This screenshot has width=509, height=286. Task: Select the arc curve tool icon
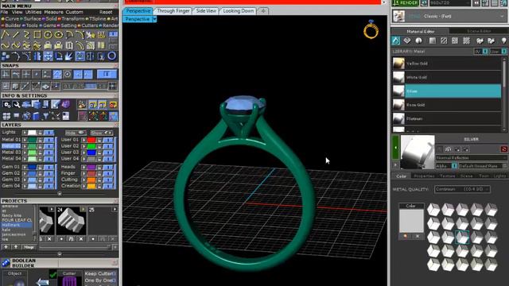[69, 34]
